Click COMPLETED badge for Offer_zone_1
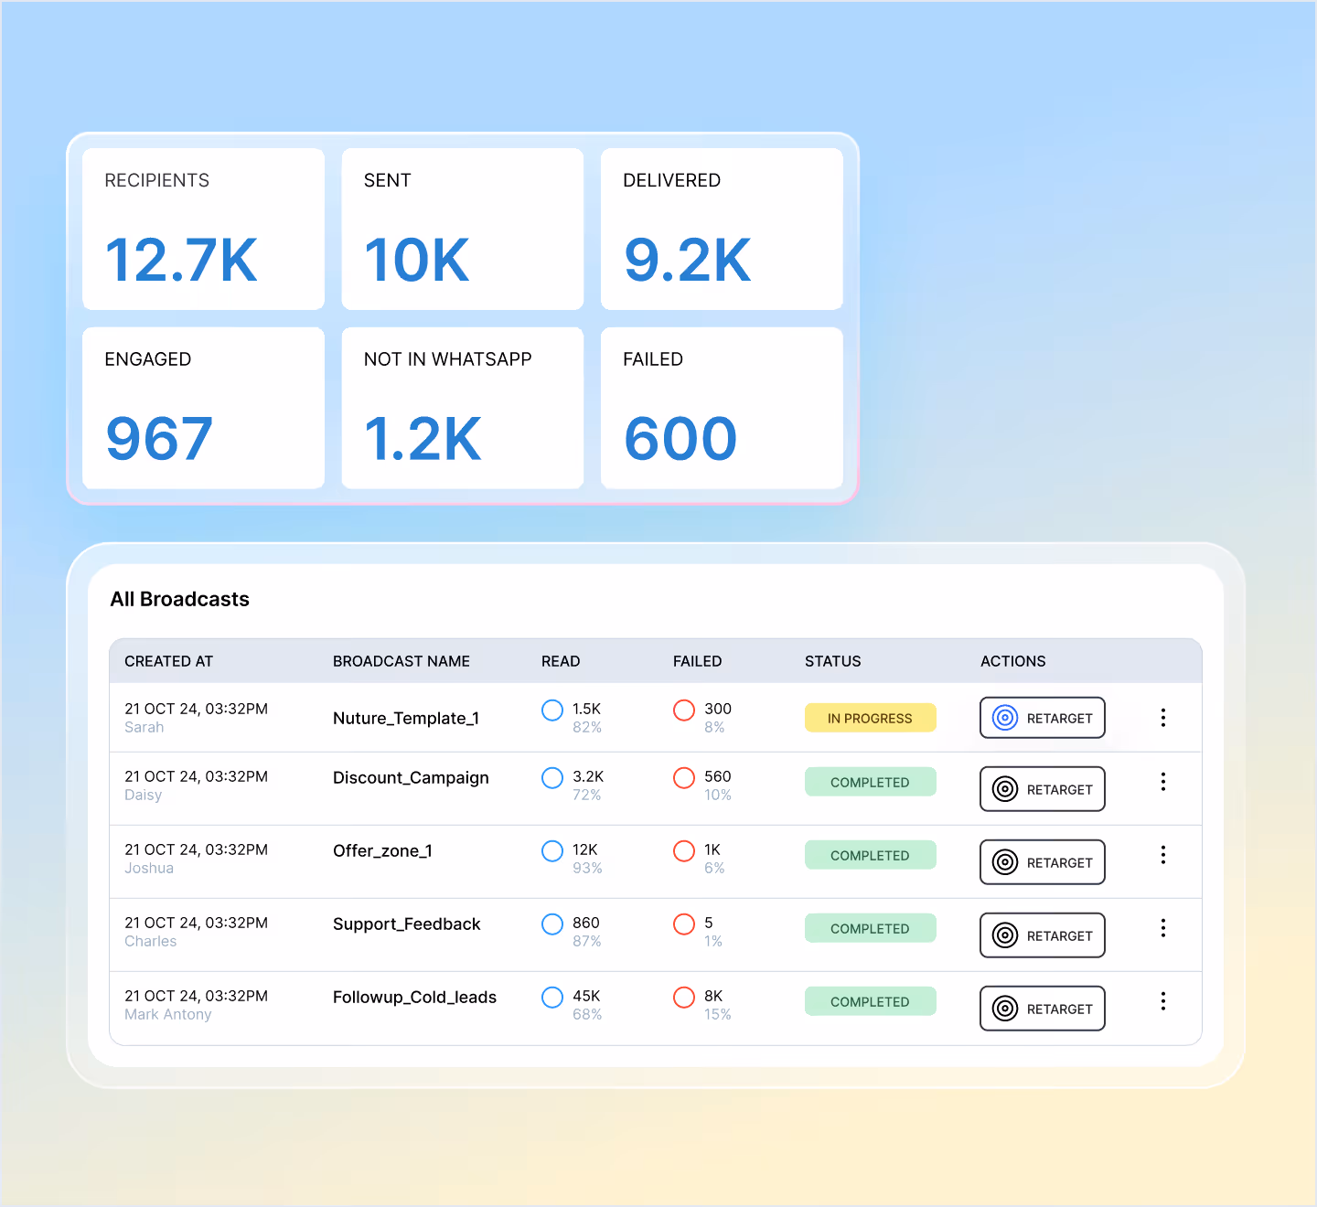The height and width of the screenshot is (1207, 1317). tap(871, 855)
